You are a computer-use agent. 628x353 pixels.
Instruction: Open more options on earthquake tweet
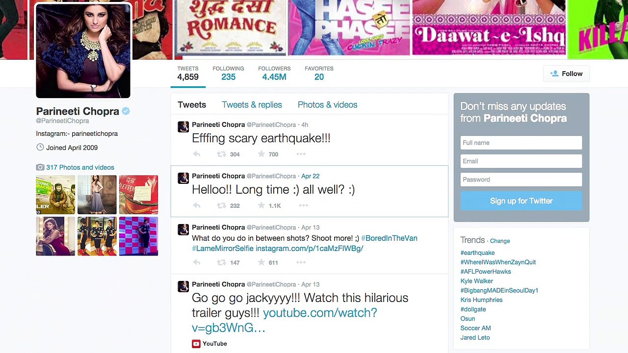[301, 154]
